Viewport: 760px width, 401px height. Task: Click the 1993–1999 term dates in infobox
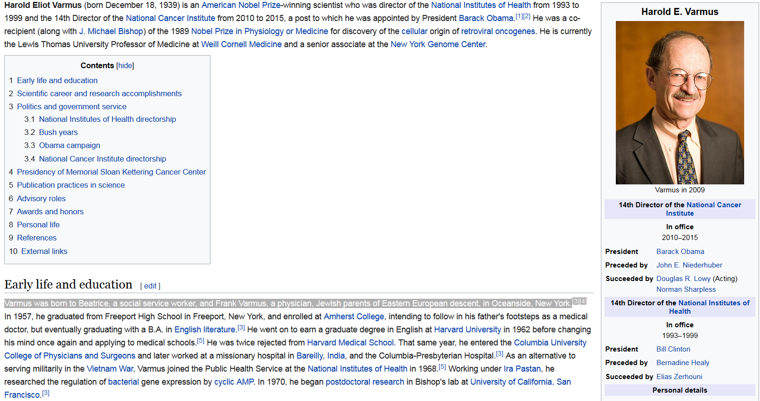pyautogui.click(x=680, y=336)
